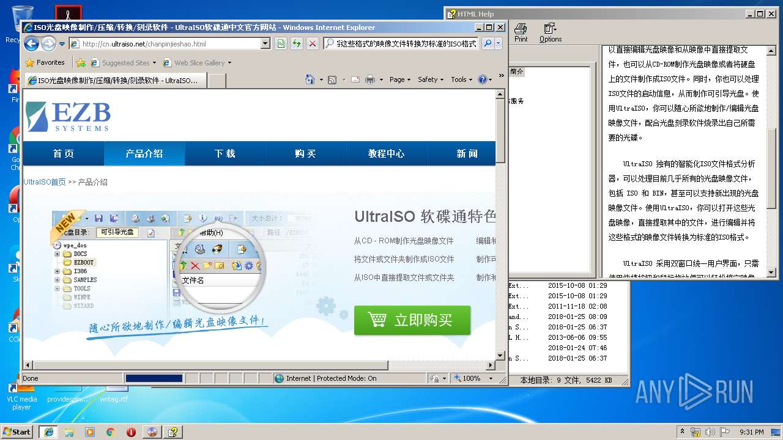Expand the address bar URL dropdown
The height and width of the screenshot is (440, 783).
[x=265, y=43]
